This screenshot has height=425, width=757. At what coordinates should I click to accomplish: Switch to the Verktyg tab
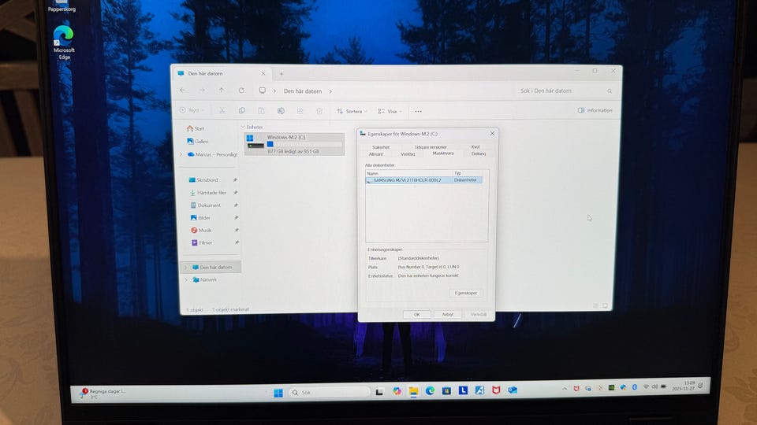(408, 154)
